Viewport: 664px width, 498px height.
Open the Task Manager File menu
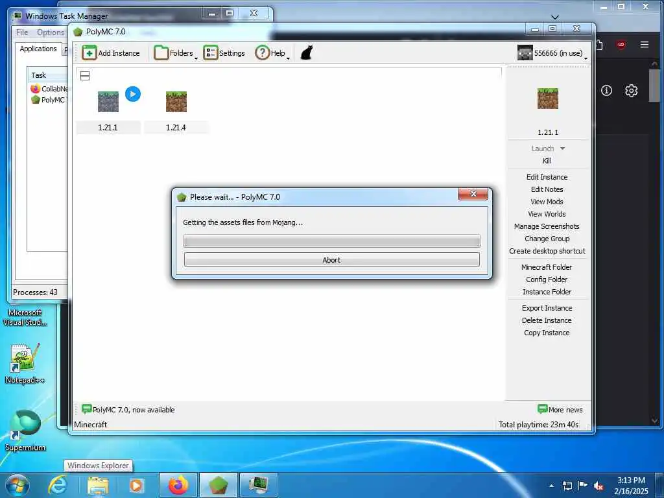click(x=22, y=32)
